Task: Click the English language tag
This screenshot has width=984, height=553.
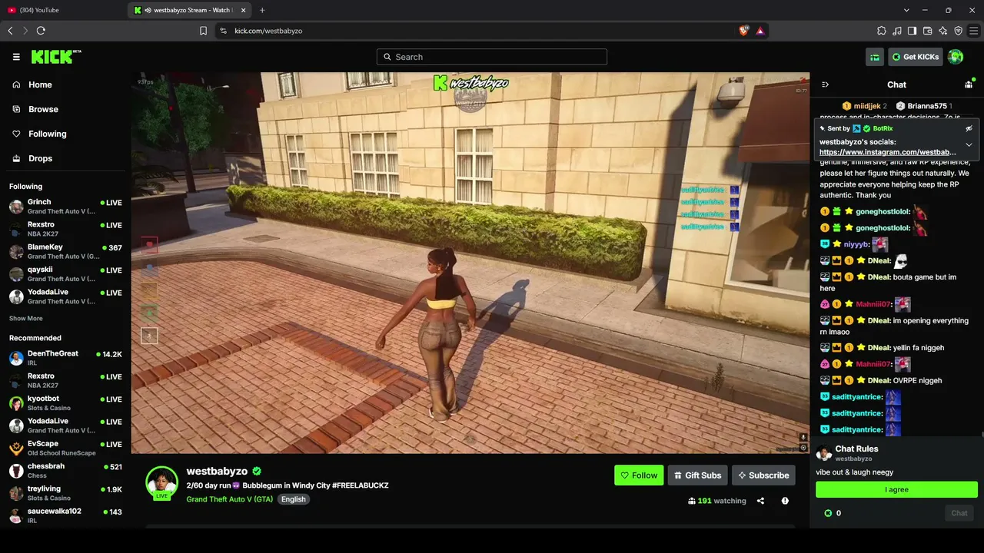Action: coord(293,499)
